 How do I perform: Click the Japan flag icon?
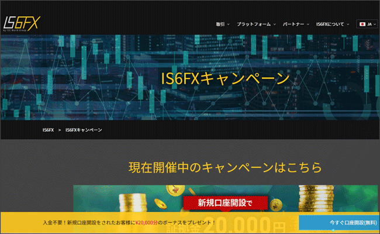tap(362, 24)
